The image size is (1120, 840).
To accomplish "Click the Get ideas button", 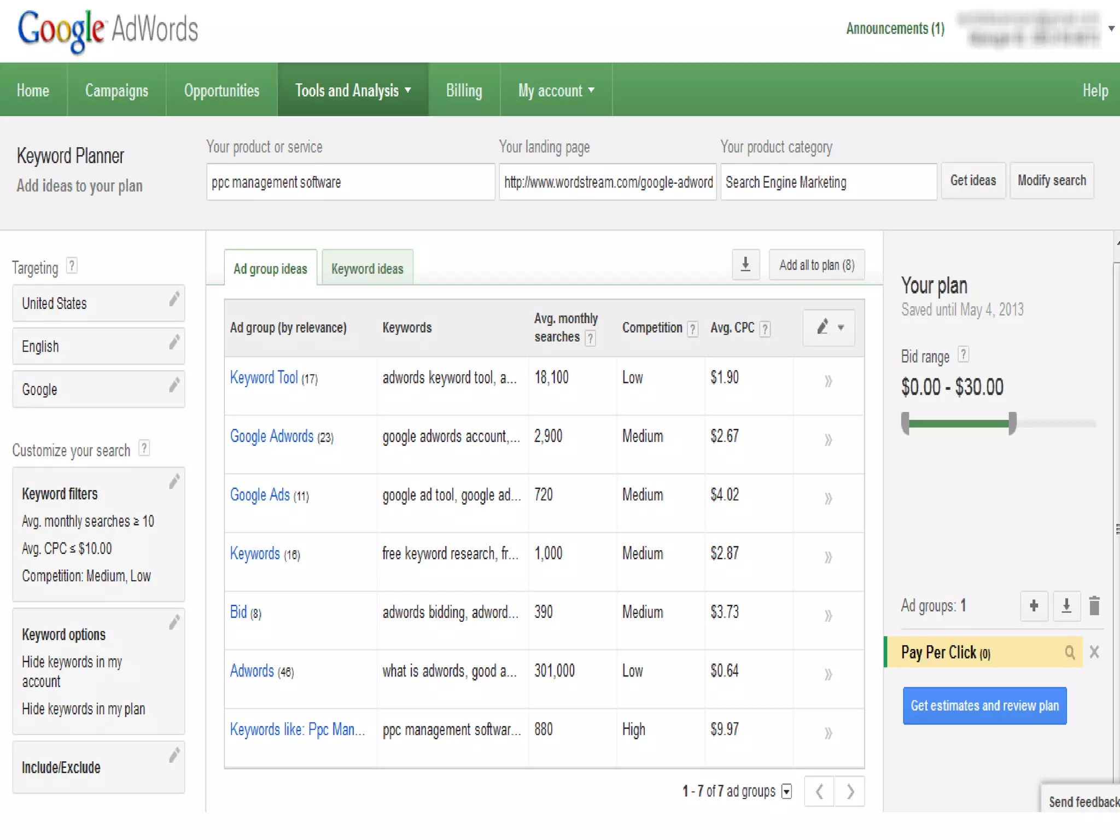I will click(973, 180).
